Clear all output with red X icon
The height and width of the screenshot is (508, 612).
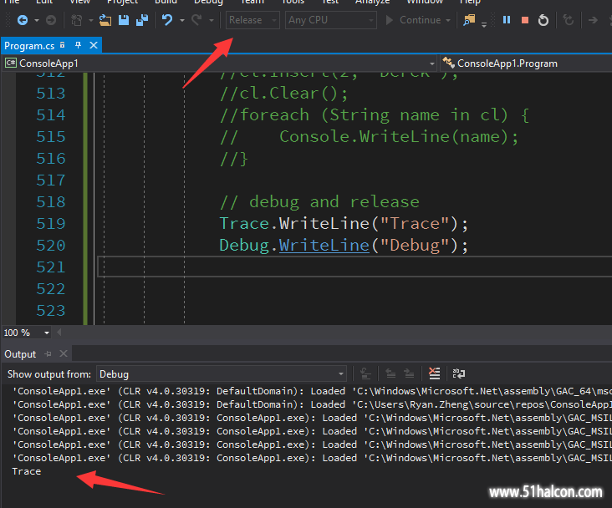pos(434,373)
